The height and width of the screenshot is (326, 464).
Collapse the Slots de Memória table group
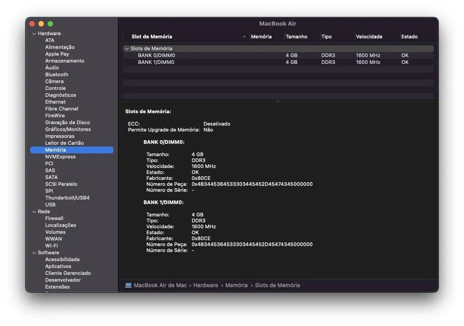tap(127, 48)
